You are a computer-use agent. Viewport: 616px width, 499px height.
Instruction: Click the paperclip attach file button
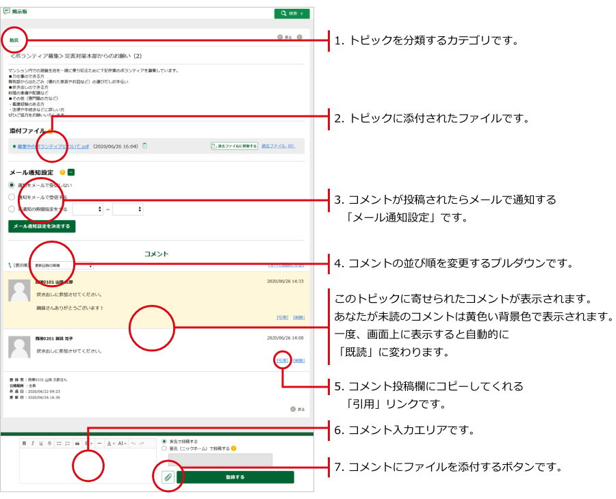(168, 477)
